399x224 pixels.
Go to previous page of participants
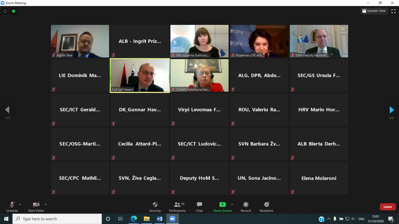click(x=7, y=110)
